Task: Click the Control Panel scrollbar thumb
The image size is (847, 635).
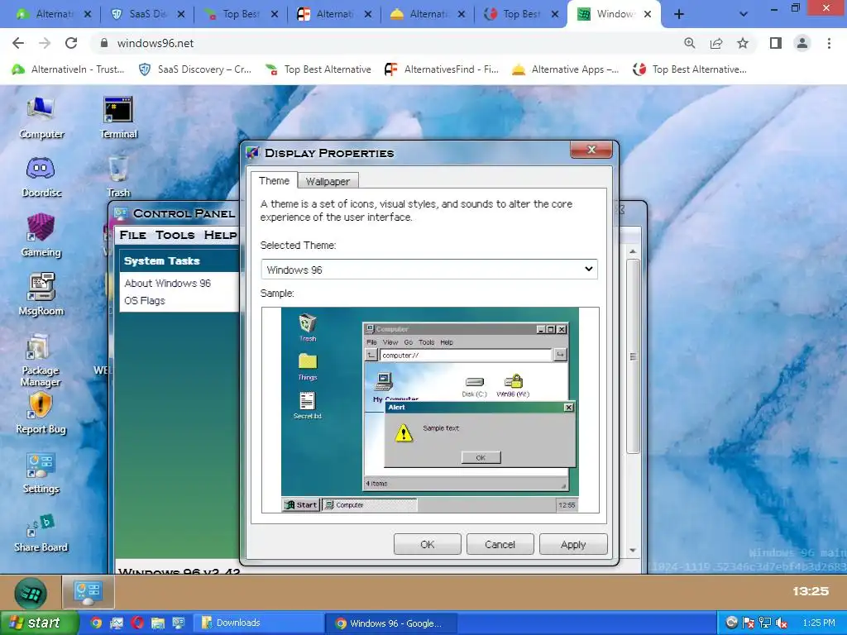Action: (633, 356)
